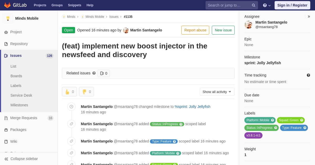Open the Show all activity dropdown
315x165 pixels.
pos(217,92)
